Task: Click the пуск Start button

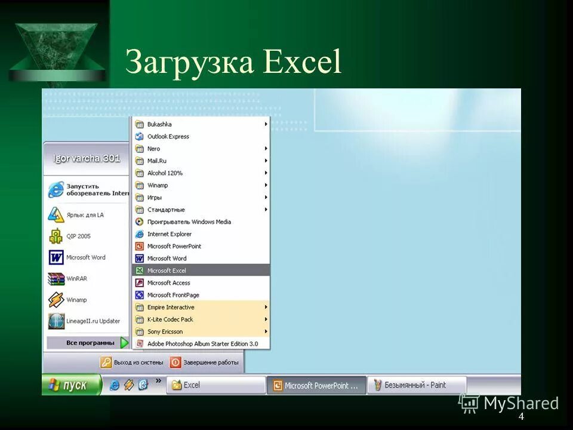Action: click(x=72, y=385)
